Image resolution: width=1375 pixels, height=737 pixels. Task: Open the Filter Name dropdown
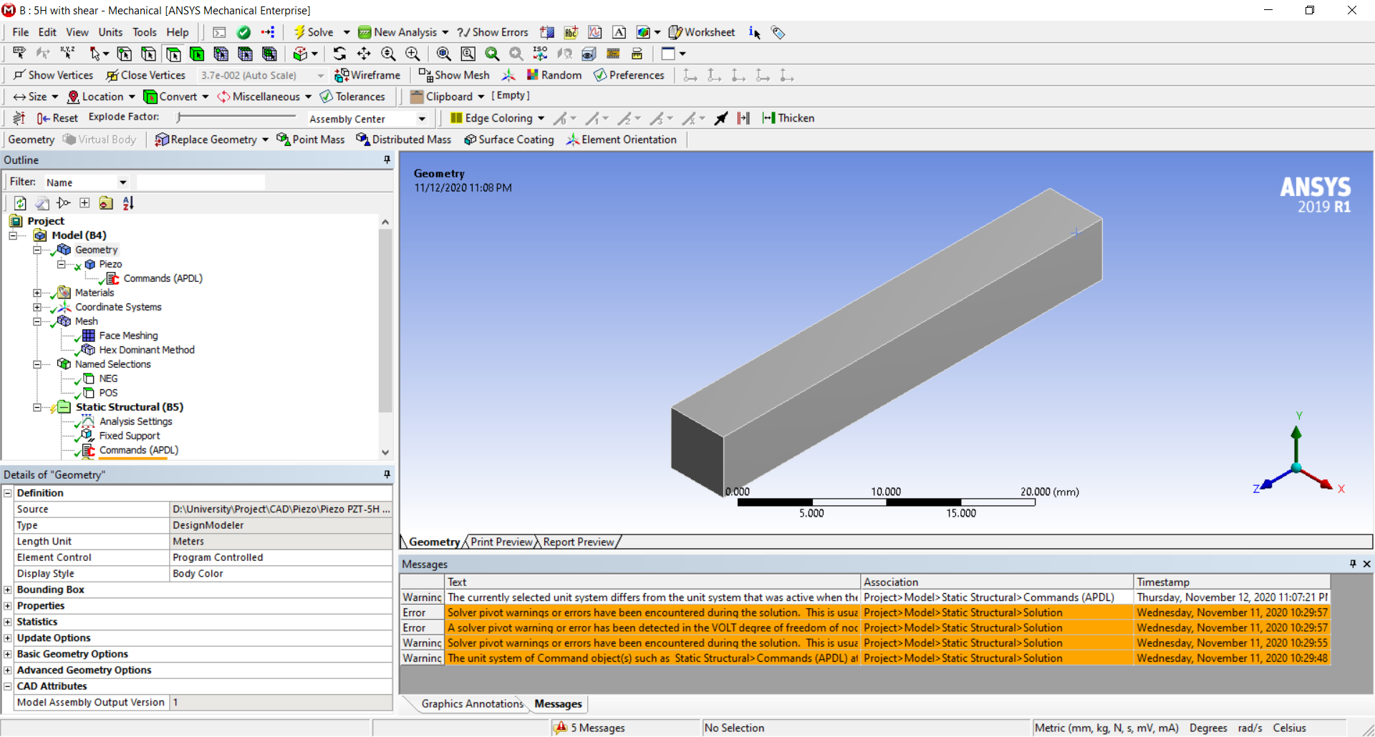tap(123, 182)
